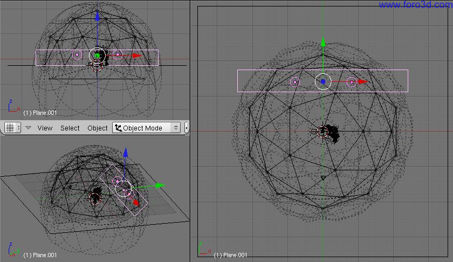The height and width of the screenshot is (262, 453).
Task: Click the "(1) Plane.001" label in the top view
Action: [231, 255]
